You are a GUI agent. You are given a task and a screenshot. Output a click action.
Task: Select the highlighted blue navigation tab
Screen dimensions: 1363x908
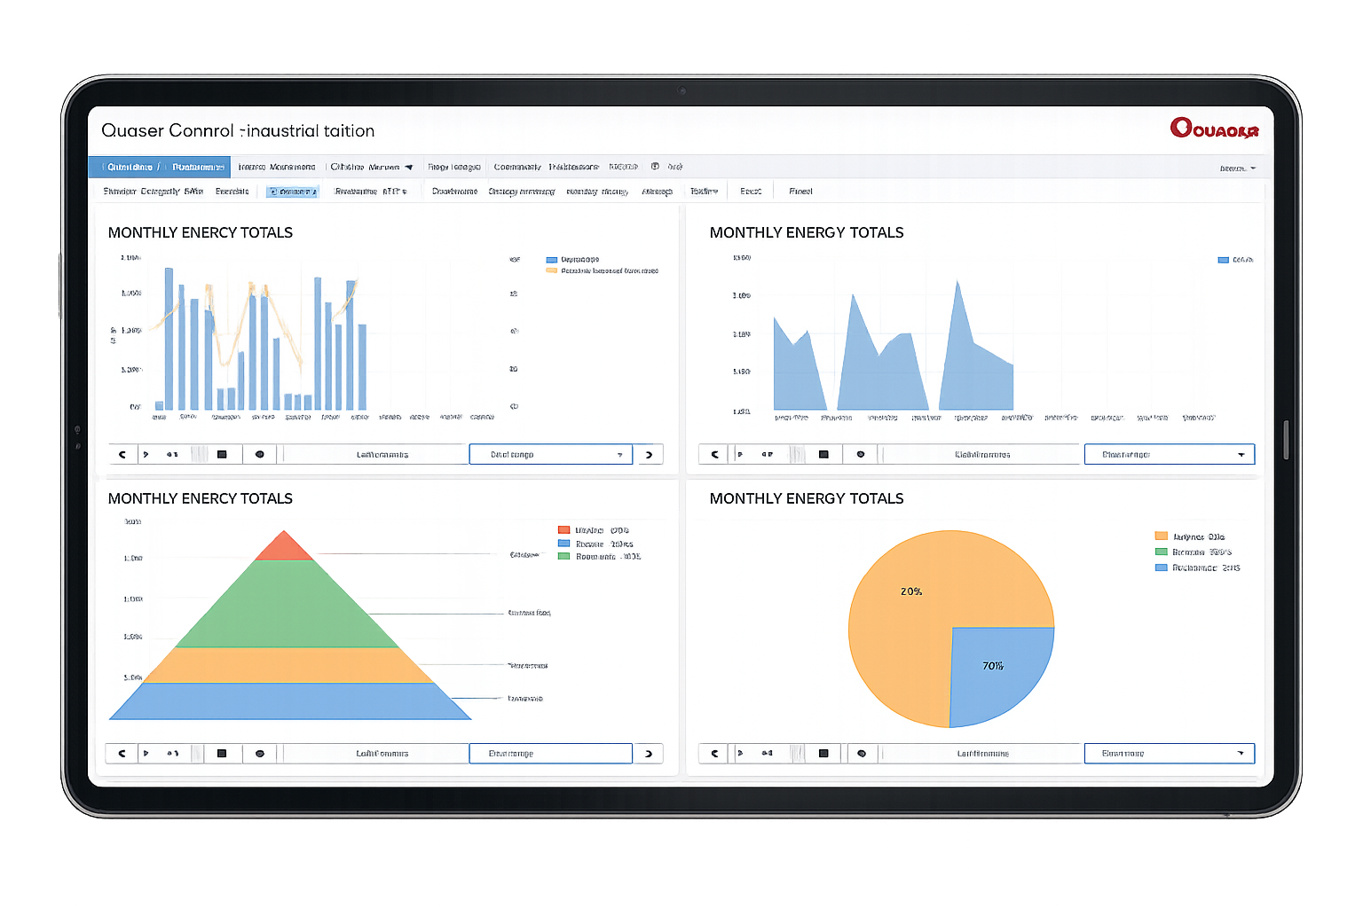tap(160, 167)
